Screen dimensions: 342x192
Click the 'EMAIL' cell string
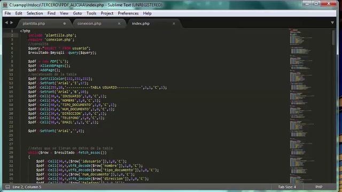click(x=68, y=122)
